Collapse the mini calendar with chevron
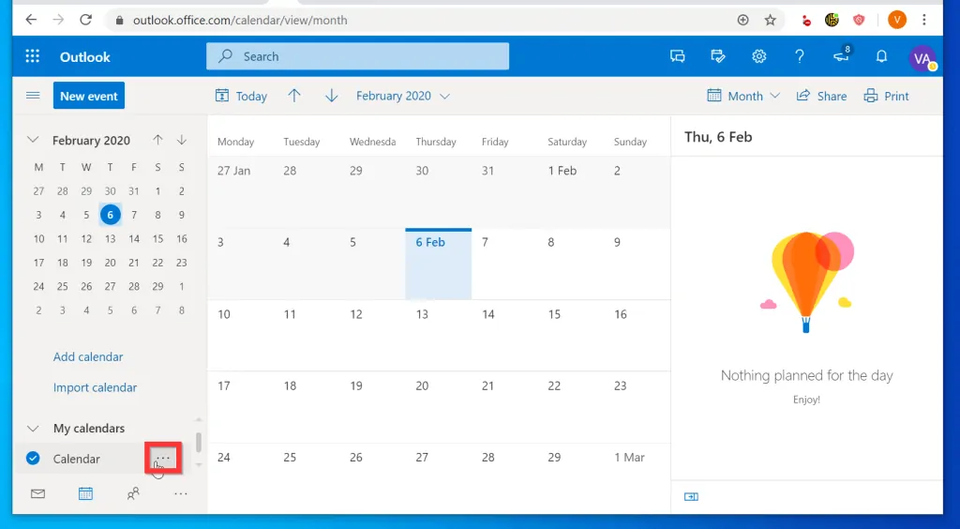Screen dimensions: 960x529 pyautogui.click(x=34, y=140)
